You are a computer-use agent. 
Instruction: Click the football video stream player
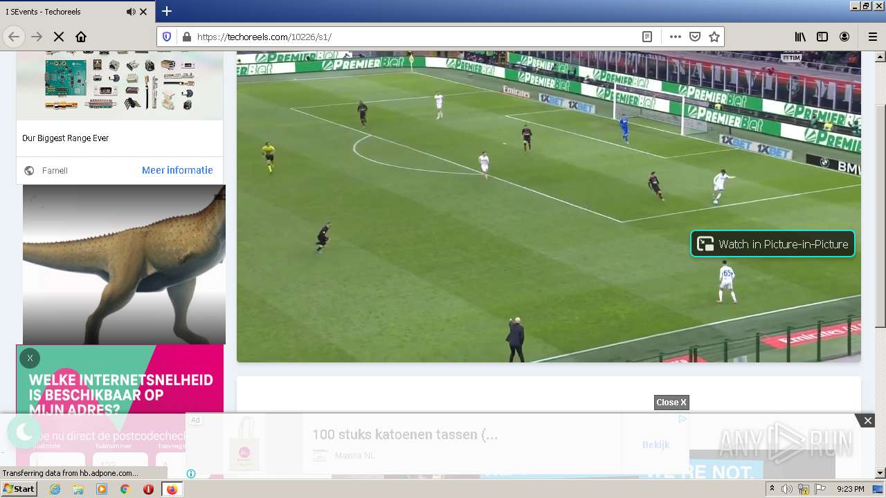click(549, 206)
